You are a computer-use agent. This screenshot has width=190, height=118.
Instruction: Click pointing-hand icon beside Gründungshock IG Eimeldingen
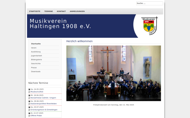click(x=29, y=110)
